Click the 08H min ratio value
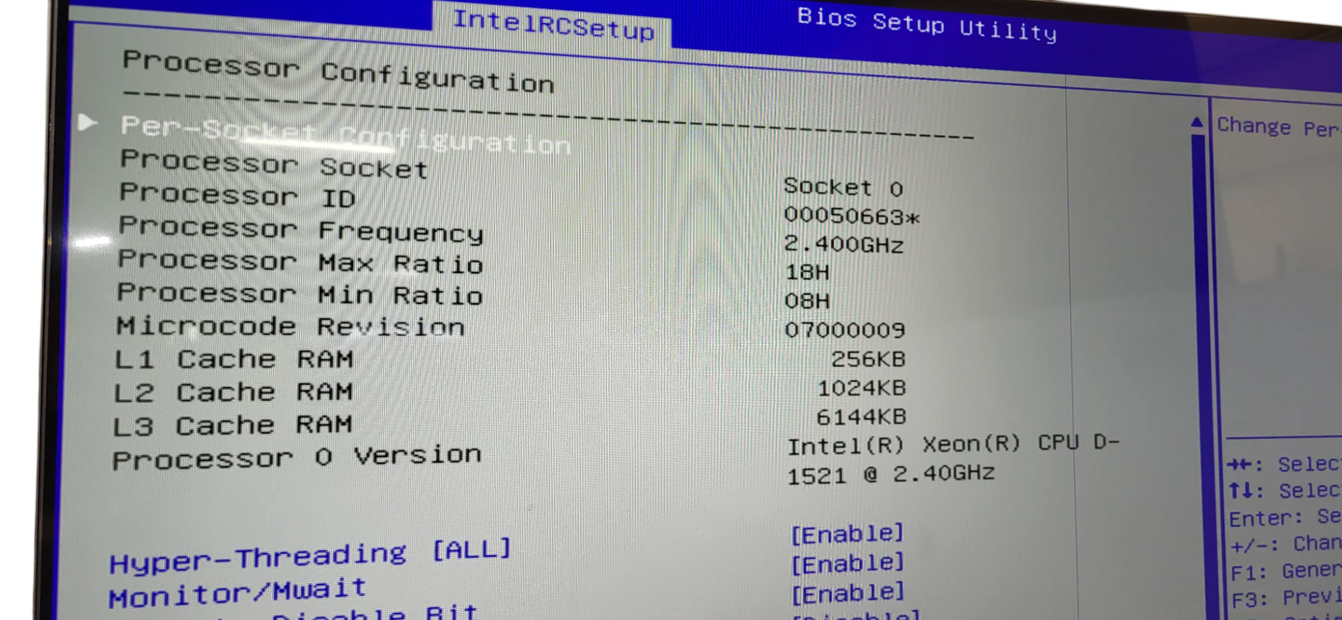 point(807,301)
